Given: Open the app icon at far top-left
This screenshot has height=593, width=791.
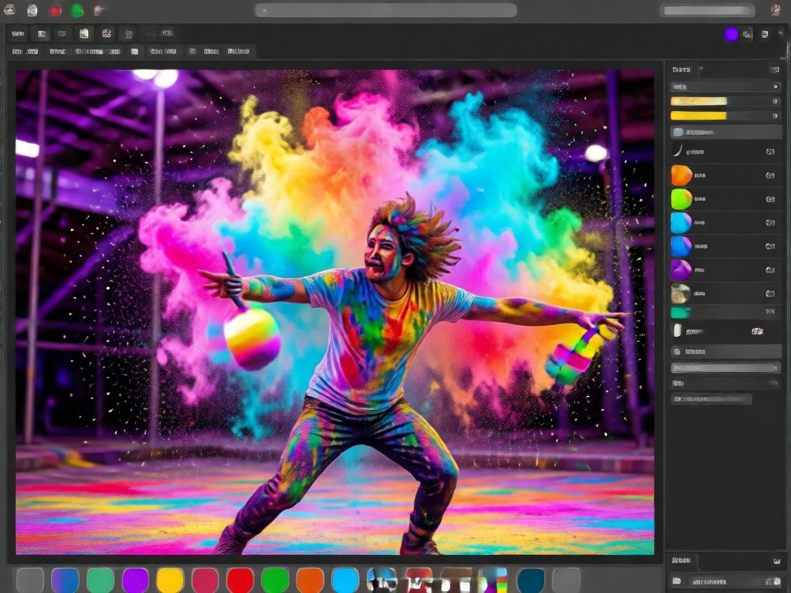Looking at the screenshot, I should pyautogui.click(x=9, y=9).
